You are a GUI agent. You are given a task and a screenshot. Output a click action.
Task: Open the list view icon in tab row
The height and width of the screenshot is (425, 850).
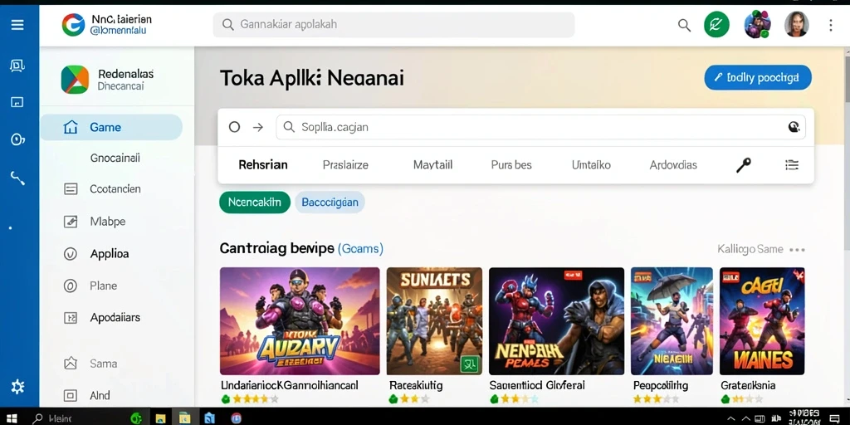pyautogui.click(x=792, y=165)
